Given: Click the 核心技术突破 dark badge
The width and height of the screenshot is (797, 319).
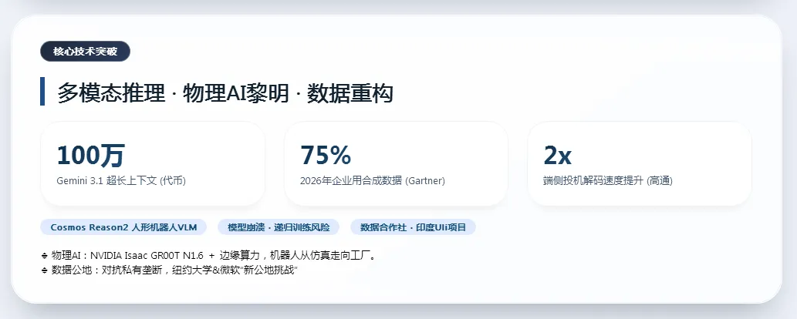Looking at the screenshot, I should click(85, 52).
